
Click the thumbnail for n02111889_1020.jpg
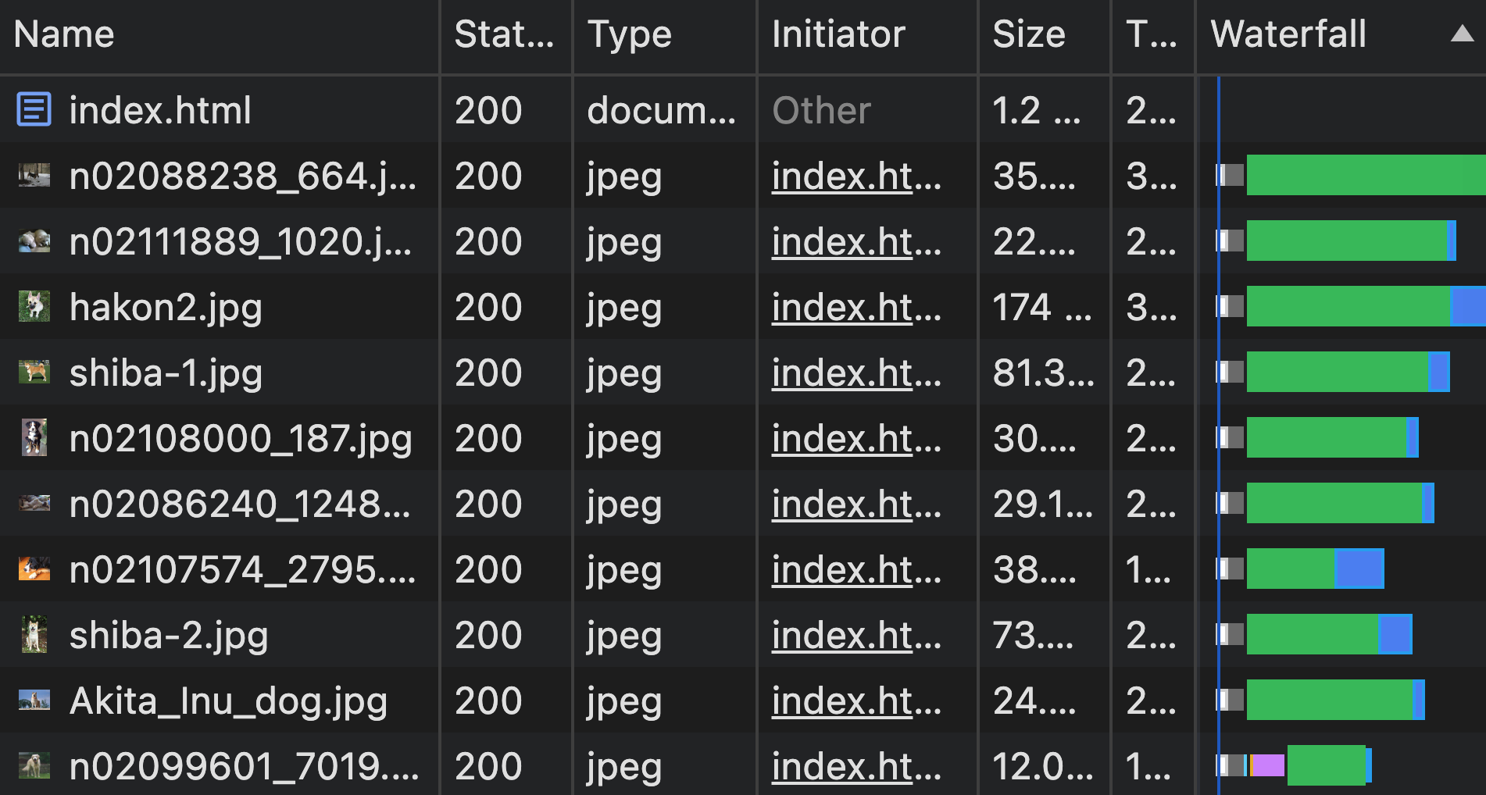tap(33, 241)
